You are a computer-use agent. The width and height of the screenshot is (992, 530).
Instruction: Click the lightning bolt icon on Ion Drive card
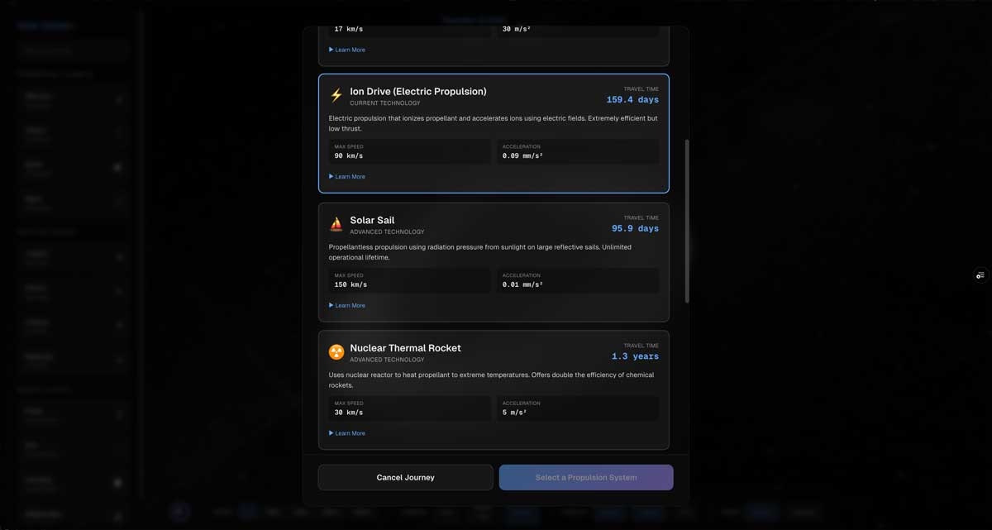coord(336,95)
